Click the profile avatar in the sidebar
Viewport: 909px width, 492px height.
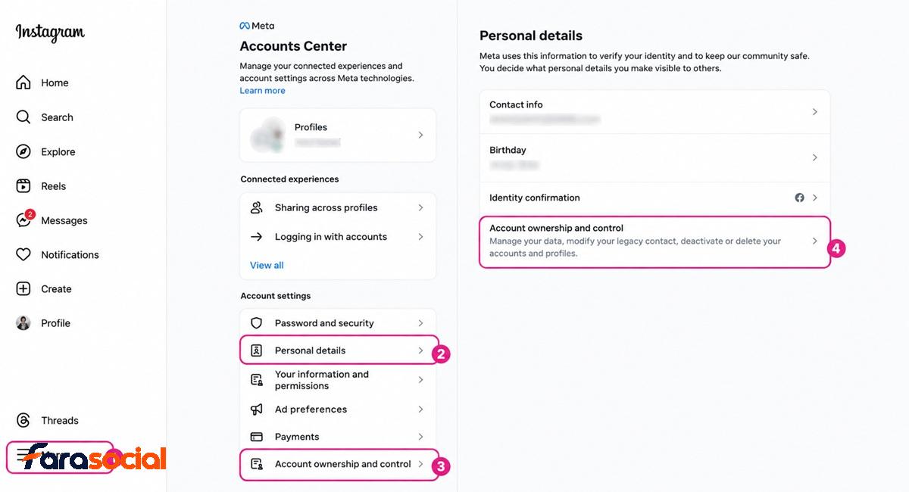coord(23,323)
